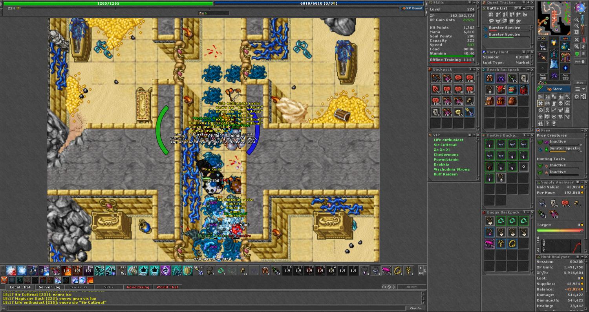The width and height of the screenshot is (589, 312).
Task: Click red demon helmet in Beach Backpack
Action: tap(501, 89)
